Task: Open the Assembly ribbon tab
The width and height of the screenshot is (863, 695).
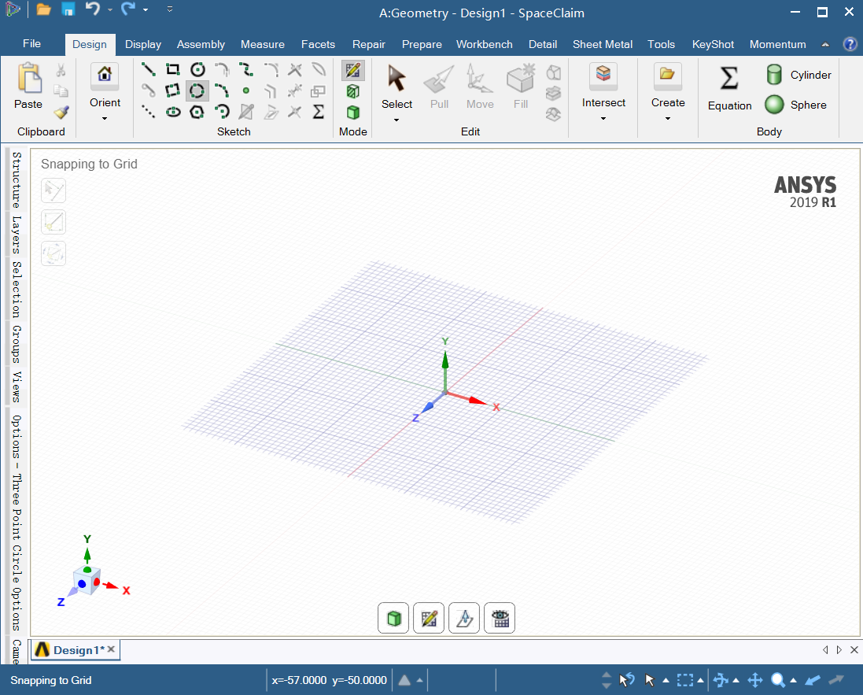Action: click(x=201, y=44)
